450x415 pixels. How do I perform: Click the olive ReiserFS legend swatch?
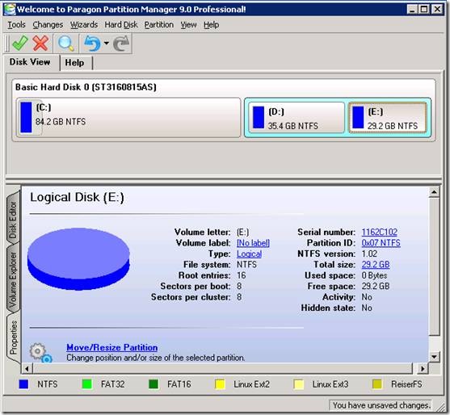click(x=377, y=384)
